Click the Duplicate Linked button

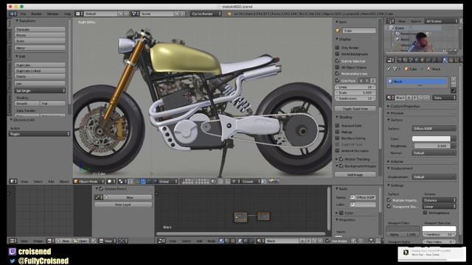[40, 71]
